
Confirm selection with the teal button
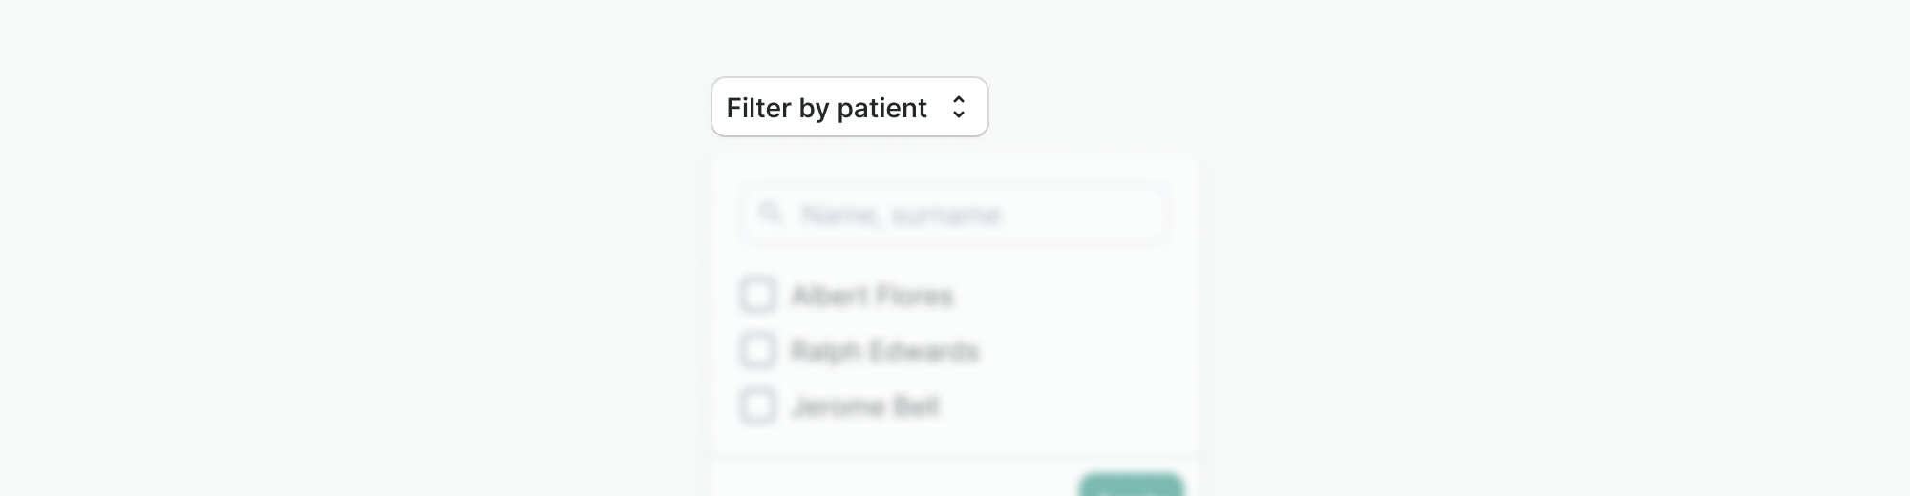1131,486
